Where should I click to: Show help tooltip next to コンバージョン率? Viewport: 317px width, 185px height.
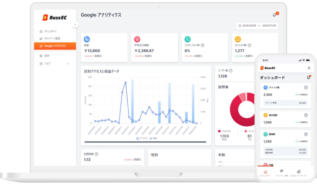pyautogui.click(x=203, y=45)
